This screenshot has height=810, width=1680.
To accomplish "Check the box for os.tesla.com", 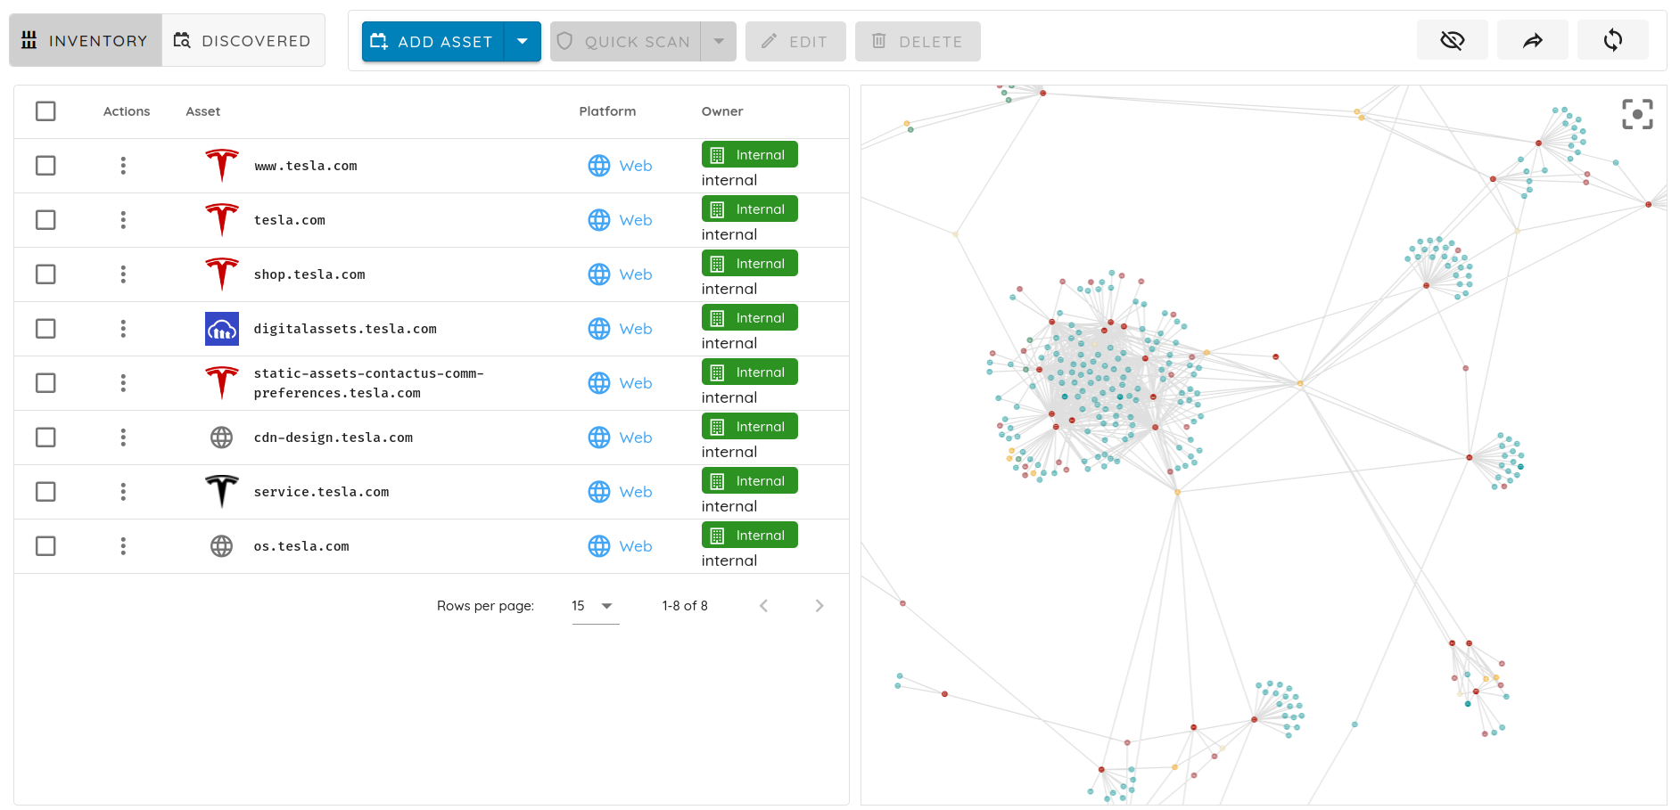I will point(45,546).
